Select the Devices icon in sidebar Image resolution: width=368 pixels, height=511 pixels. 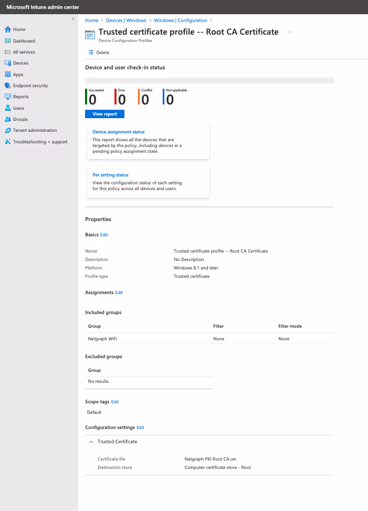(x=8, y=63)
